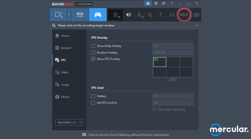Enable the Show/Hide Hotkey checkbox
Screen dimensions: 251x139
pyautogui.click(x=93, y=46)
